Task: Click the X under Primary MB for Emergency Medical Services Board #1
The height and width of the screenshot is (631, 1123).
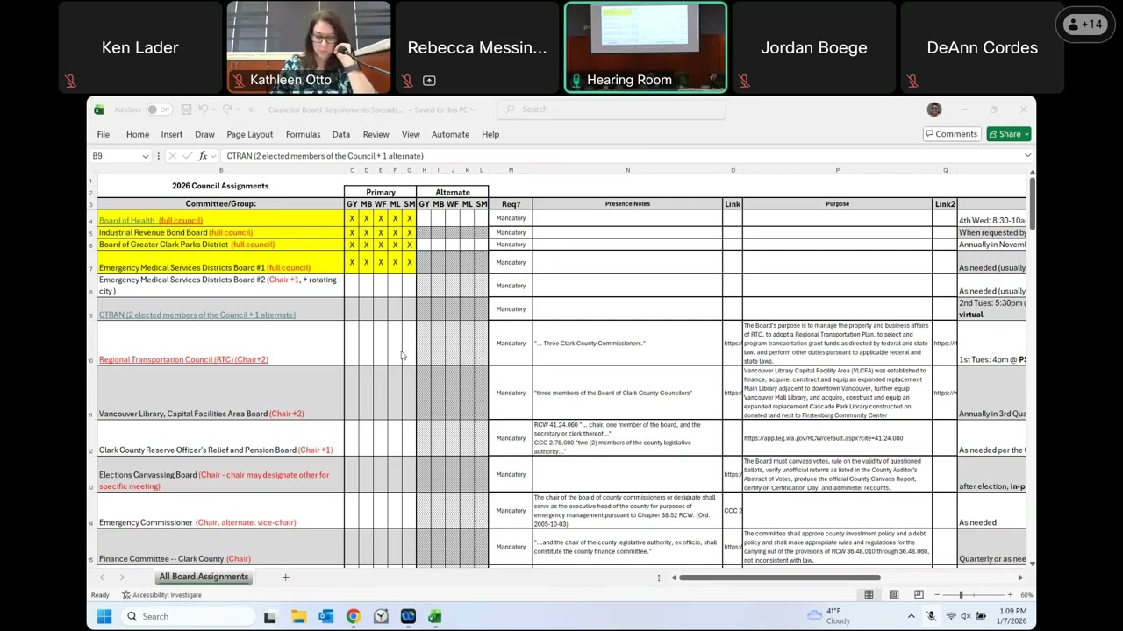Action: coord(366,262)
